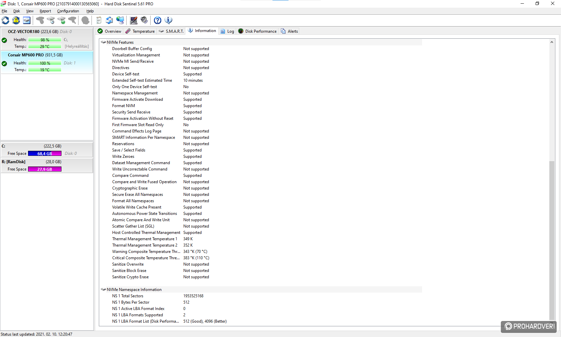The width and height of the screenshot is (561, 337).
Task: Open the Disk menu
Action: pos(17,11)
